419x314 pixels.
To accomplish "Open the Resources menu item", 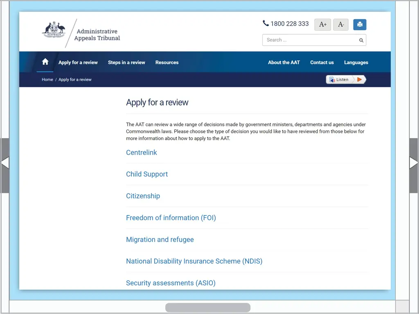I will point(167,63).
